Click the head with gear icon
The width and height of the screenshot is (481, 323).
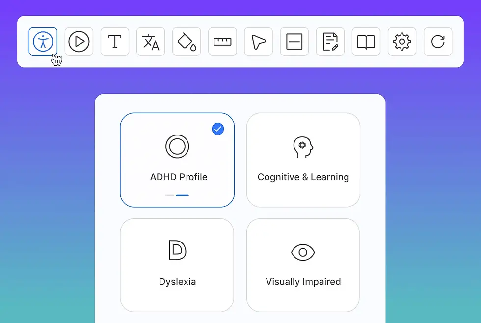point(303,147)
